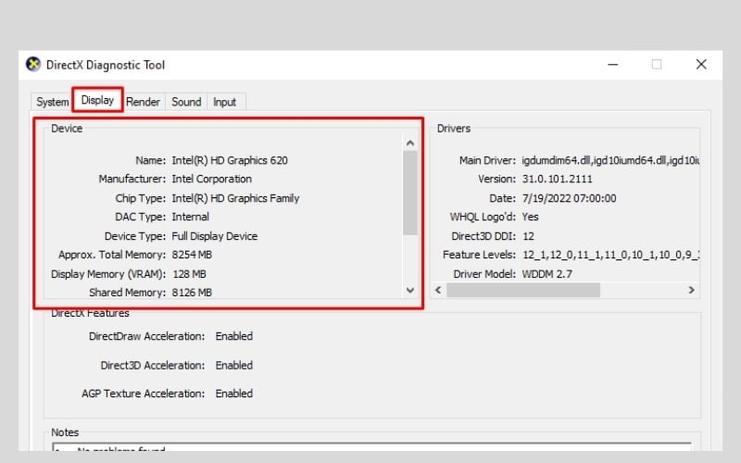Click the shared memory value 8126 MB
This screenshot has width=741, height=463.
click(x=192, y=293)
